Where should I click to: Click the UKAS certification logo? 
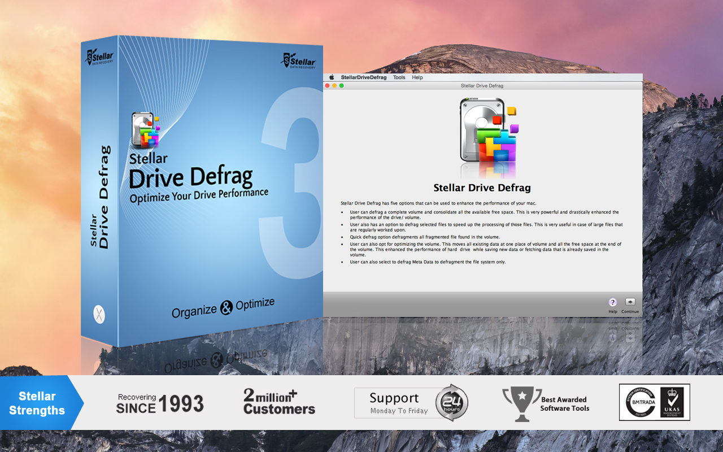[x=672, y=402]
